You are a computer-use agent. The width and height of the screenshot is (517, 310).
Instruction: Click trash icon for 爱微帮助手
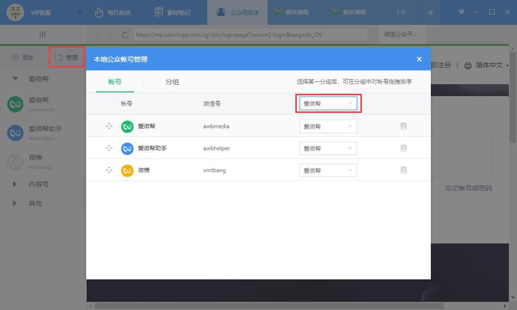point(404,148)
